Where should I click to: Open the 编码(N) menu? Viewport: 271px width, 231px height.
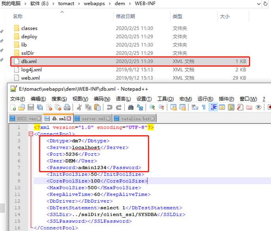click(102, 99)
